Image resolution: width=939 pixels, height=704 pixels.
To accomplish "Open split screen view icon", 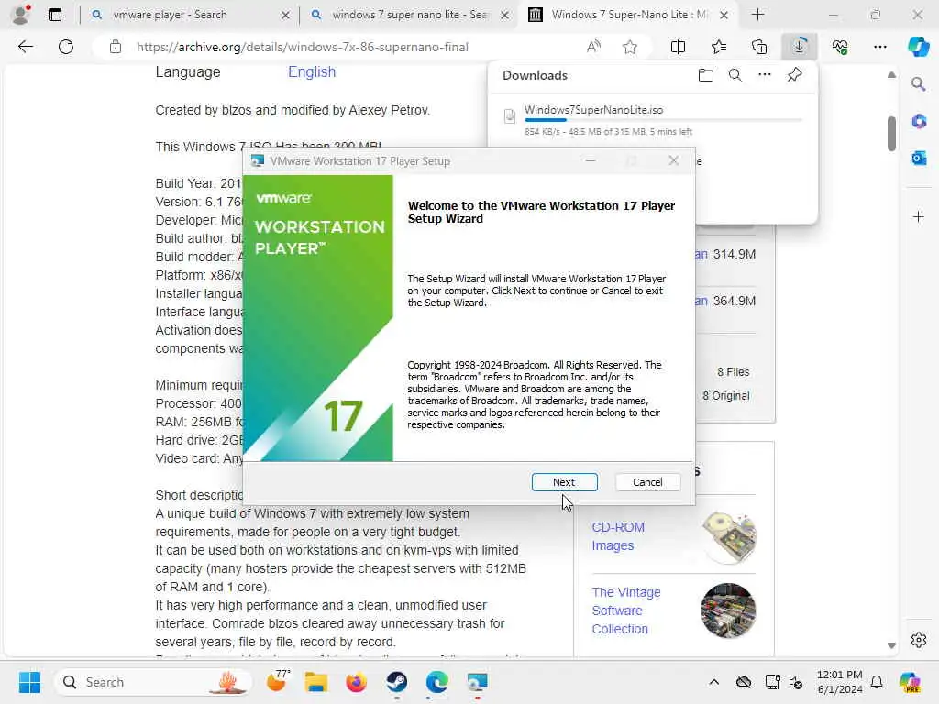I will 678,47.
